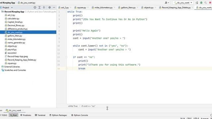Click fold marker beside line 13

pyautogui.click(x=66, y=57)
